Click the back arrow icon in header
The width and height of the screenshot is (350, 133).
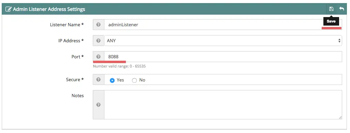(x=341, y=9)
